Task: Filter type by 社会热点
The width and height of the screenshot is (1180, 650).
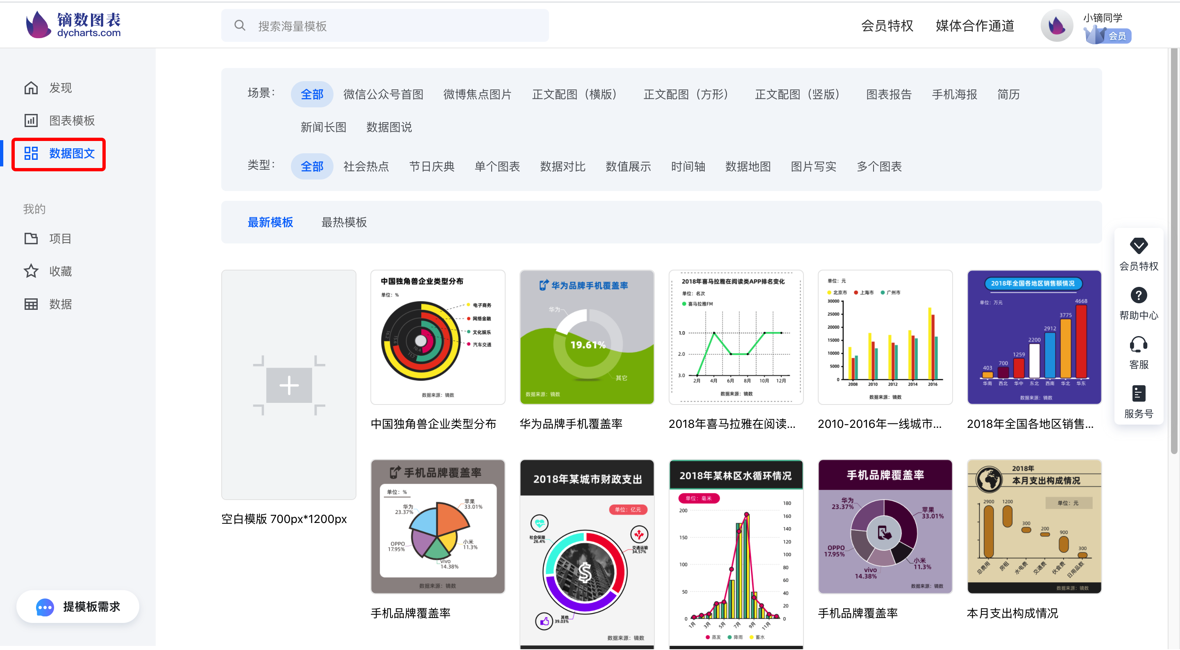Action: pyautogui.click(x=366, y=167)
